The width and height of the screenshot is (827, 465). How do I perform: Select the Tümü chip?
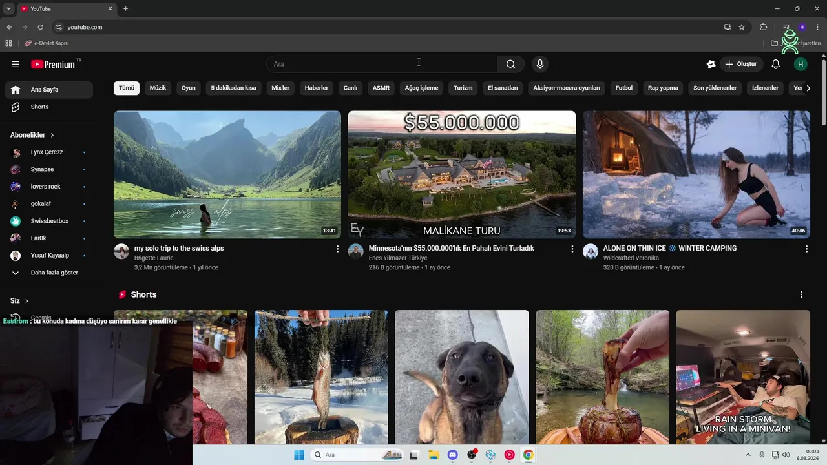(x=127, y=88)
